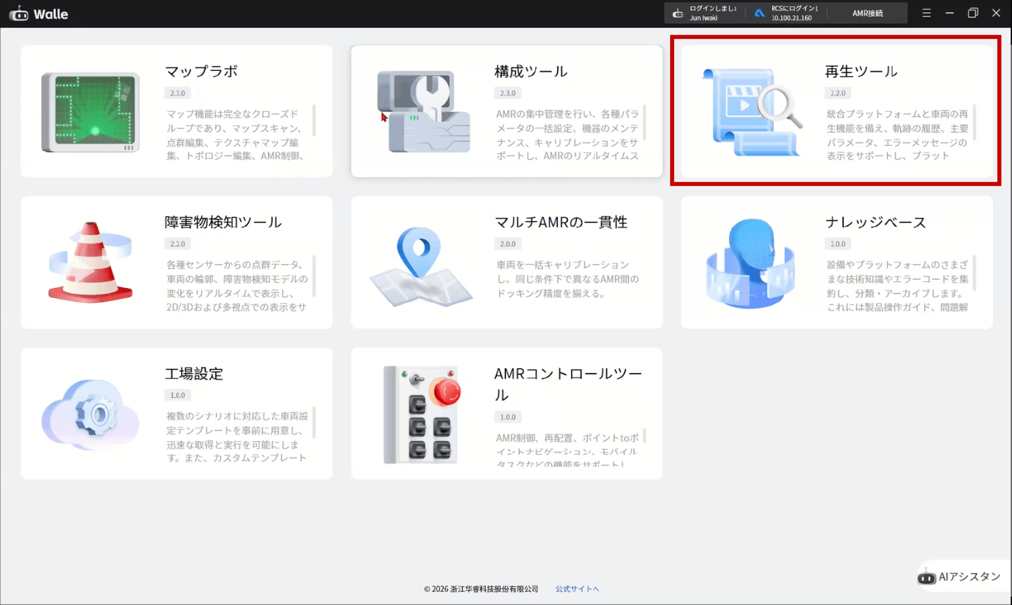The height and width of the screenshot is (605, 1012).
Task: Select the 障害物検知ツール traffic cone icon
Action: (90, 262)
